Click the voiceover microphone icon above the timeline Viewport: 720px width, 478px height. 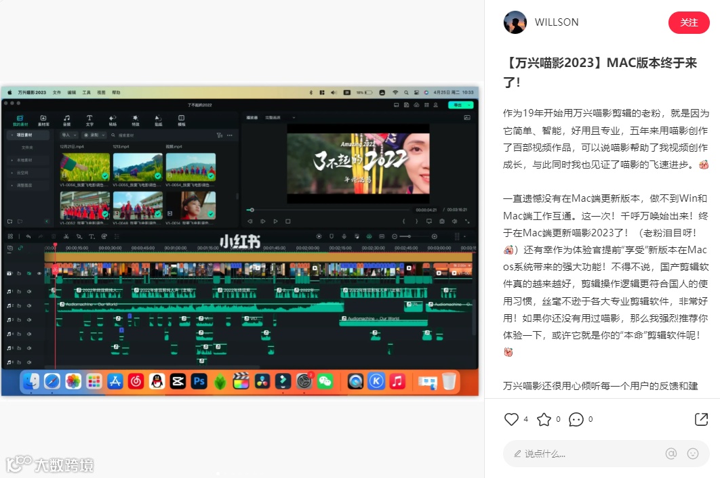344,236
